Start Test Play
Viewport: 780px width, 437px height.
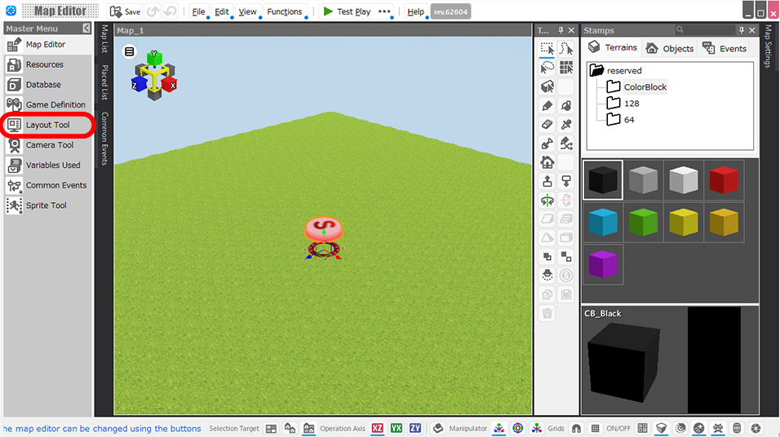point(346,11)
